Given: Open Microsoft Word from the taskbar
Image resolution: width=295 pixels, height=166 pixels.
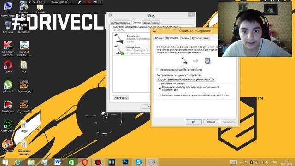Looking at the screenshot, I should pyautogui.click(x=58, y=162).
